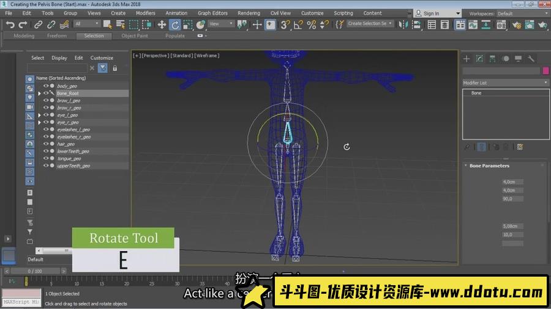This screenshot has height=309, width=551.
Task: Toggle visibility of Bone_Root
Action: (46, 93)
